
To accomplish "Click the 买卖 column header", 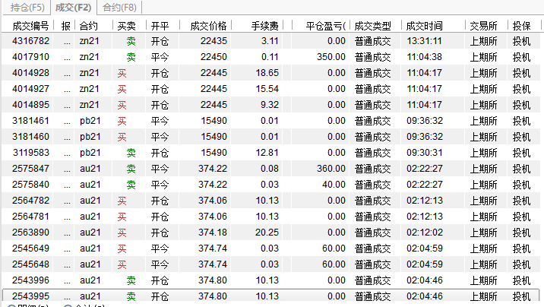I will point(126,26).
